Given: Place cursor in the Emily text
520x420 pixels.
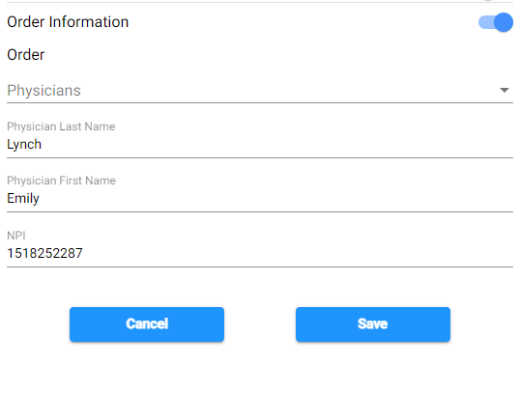Looking at the screenshot, I should [x=23, y=199].
